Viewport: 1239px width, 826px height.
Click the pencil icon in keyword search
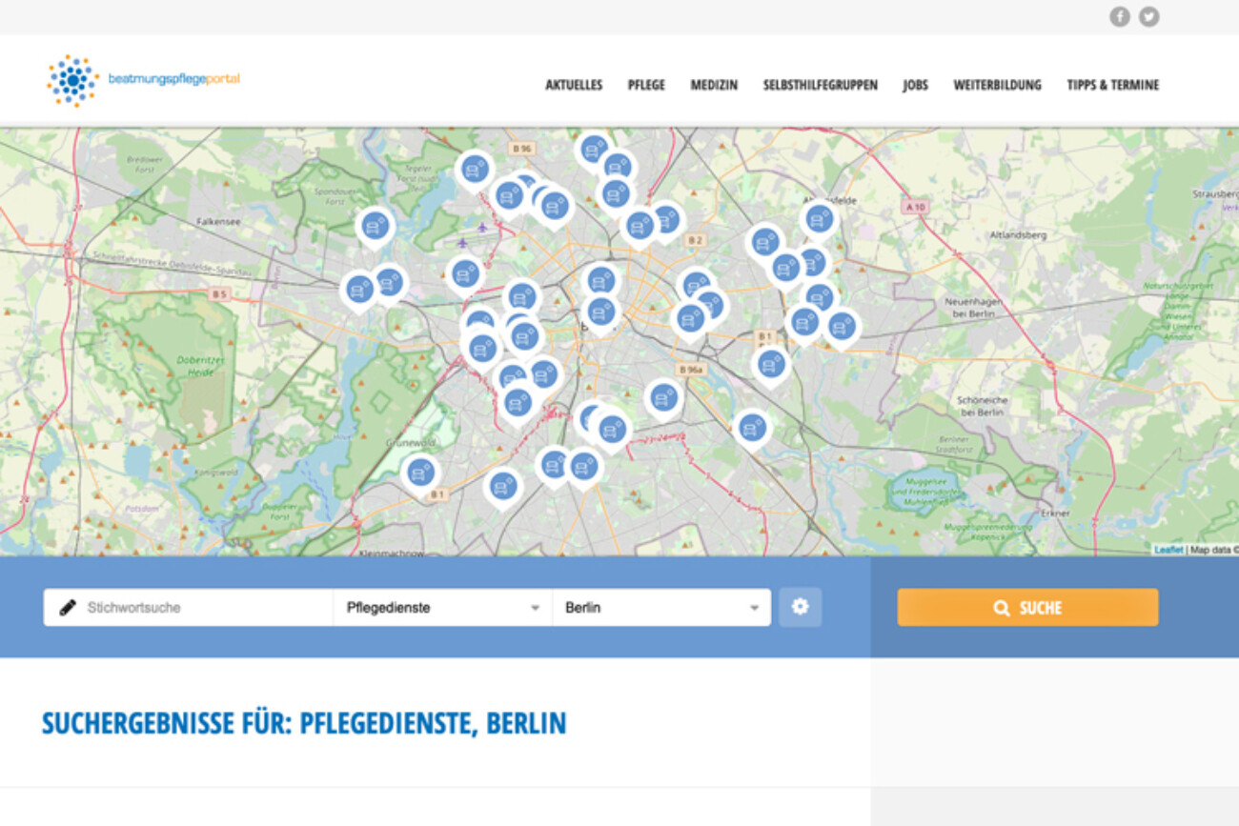point(68,608)
